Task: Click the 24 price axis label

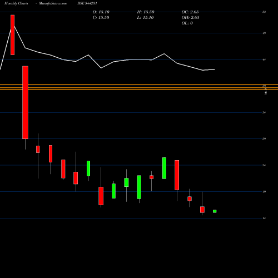Action: (264, 165)
